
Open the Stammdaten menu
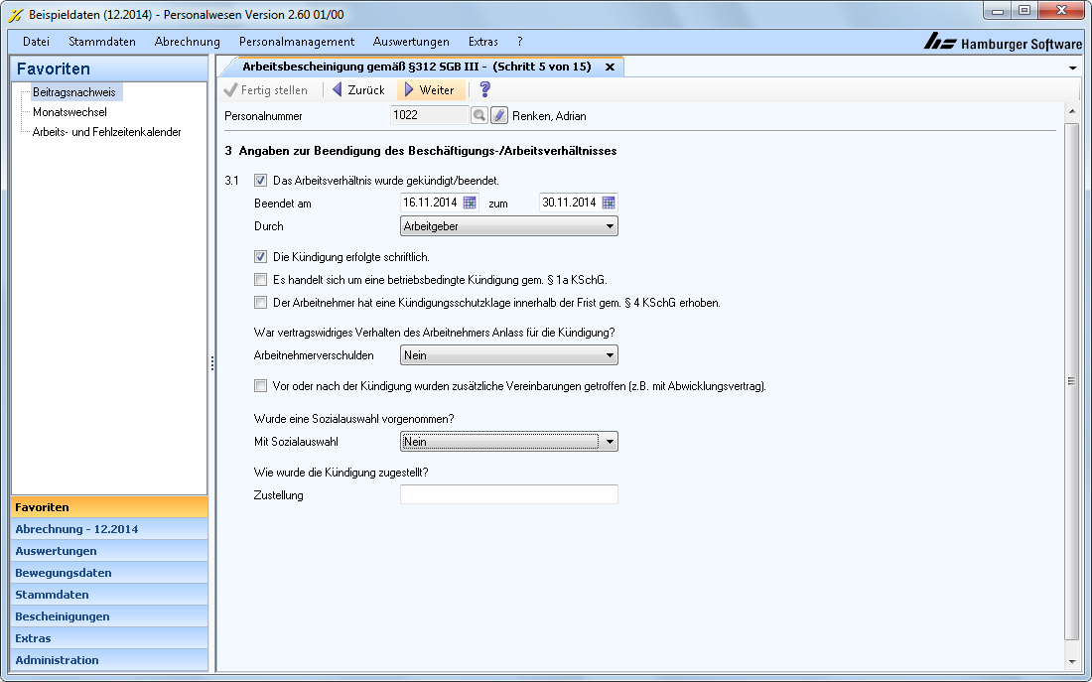[x=102, y=42]
